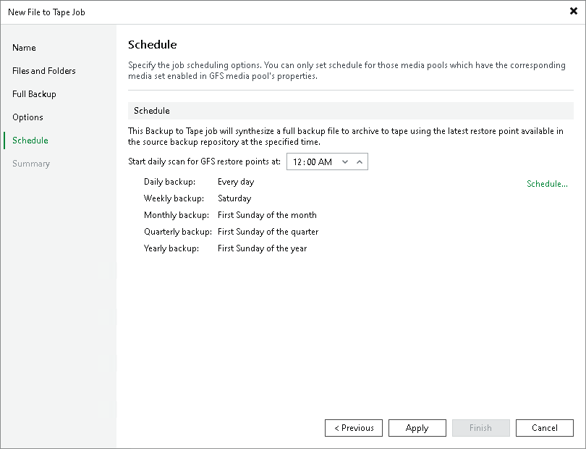Click the 12:00 AM time field
586x449 pixels.
(x=327, y=161)
